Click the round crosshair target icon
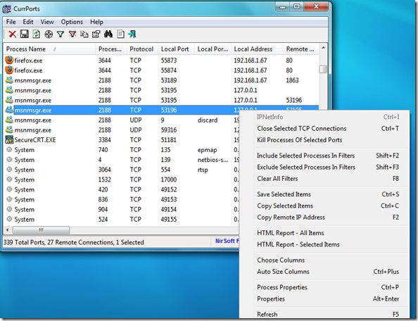 [x=49, y=34]
